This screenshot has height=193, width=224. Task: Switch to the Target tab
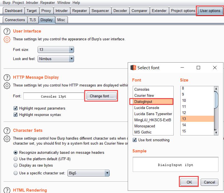pos(32,11)
